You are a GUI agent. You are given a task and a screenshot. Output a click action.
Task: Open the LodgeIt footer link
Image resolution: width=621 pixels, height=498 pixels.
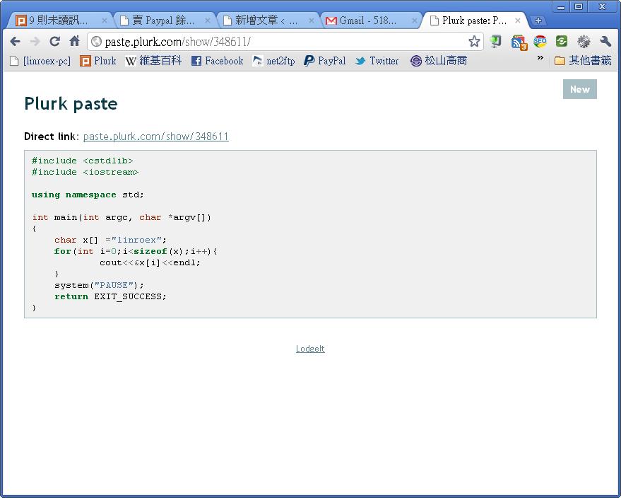310,349
